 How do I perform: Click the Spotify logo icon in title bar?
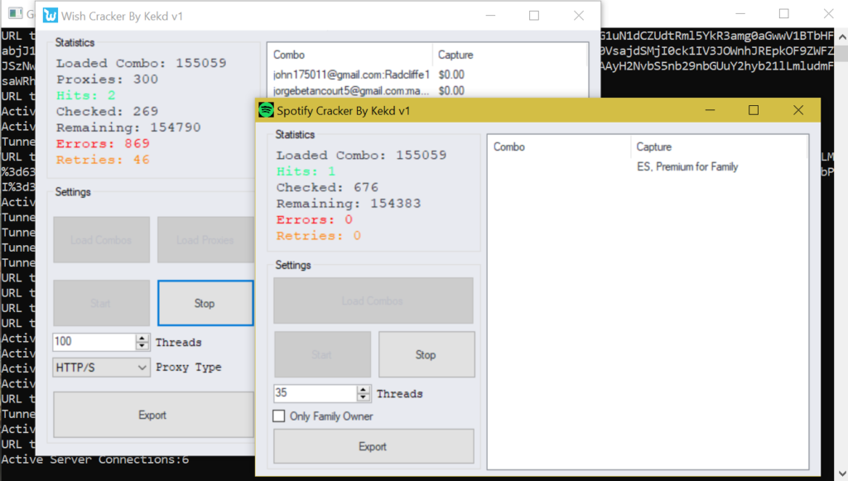pos(266,110)
